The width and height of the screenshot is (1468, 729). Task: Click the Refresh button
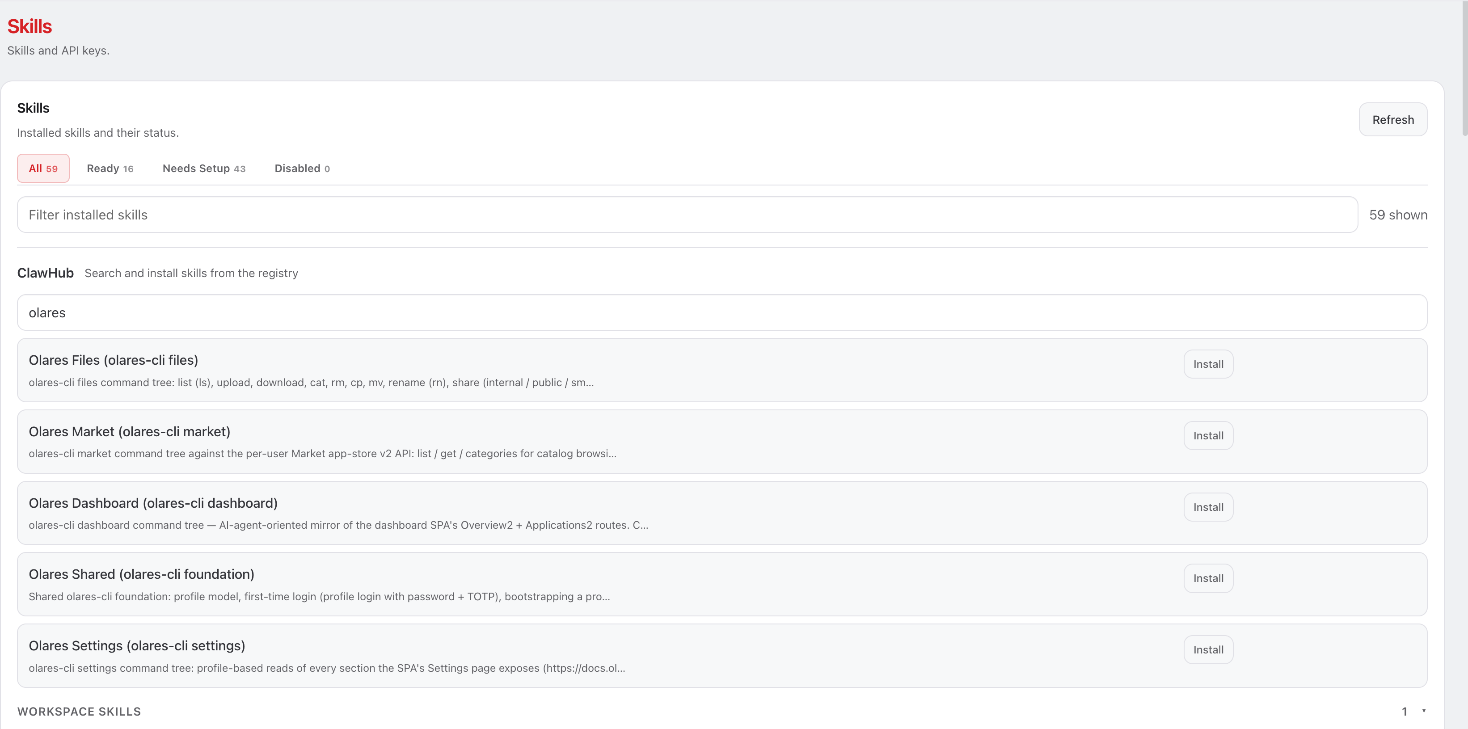point(1393,120)
